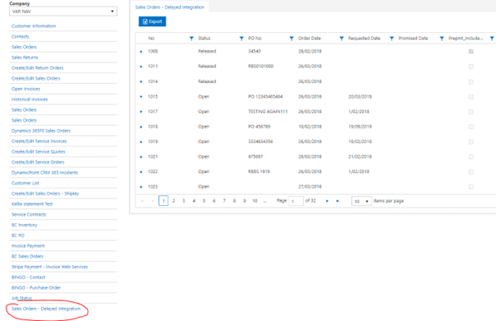Select PO No cell RBS0101090

coord(260,67)
